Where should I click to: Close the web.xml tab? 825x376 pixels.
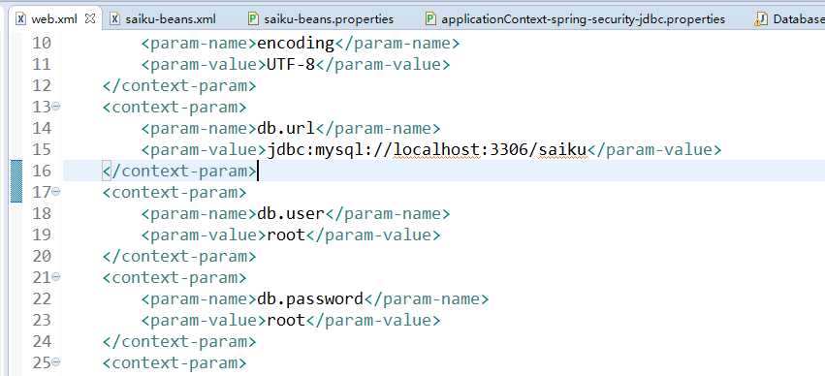click(90, 19)
